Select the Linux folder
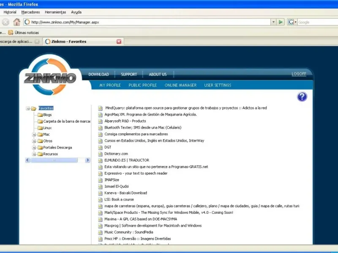The image size is (338, 253). click(47, 128)
